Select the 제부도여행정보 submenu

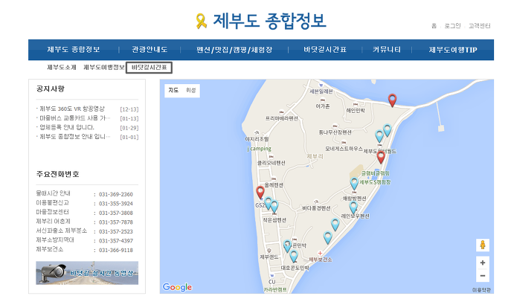point(103,68)
